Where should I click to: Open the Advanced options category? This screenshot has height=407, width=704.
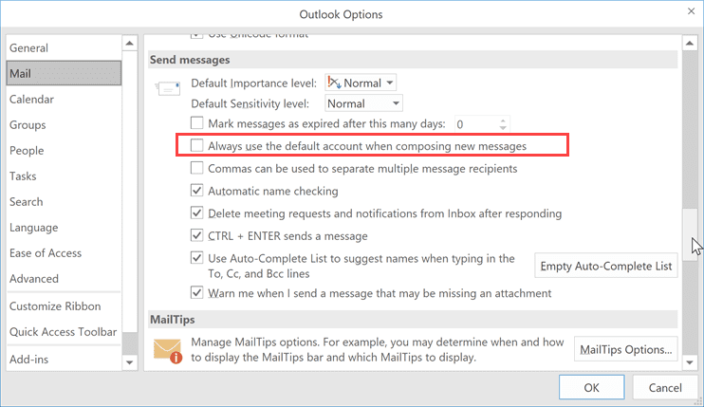pyautogui.click(x=34, y=279)
